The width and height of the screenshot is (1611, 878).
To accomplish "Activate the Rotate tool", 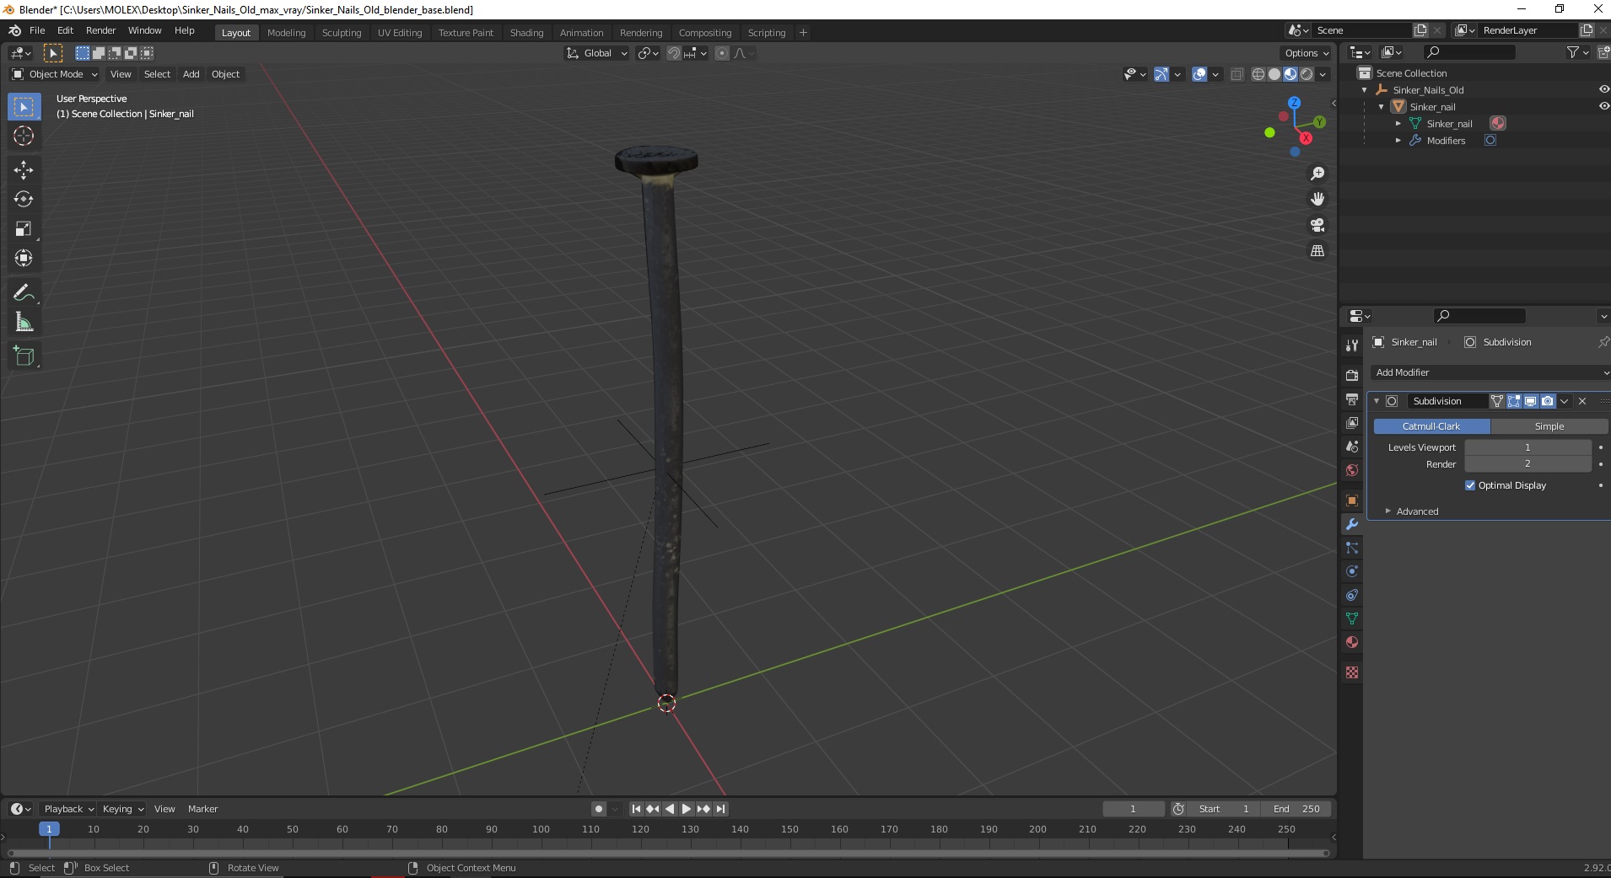I will (24, 199).
